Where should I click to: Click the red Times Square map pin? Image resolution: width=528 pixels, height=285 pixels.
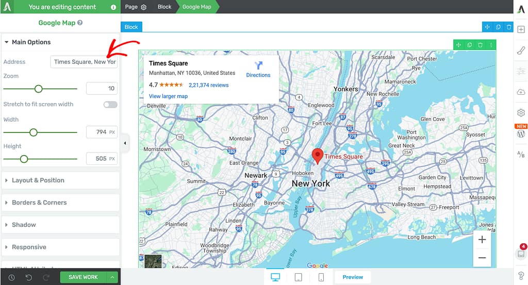click(317, 156)
